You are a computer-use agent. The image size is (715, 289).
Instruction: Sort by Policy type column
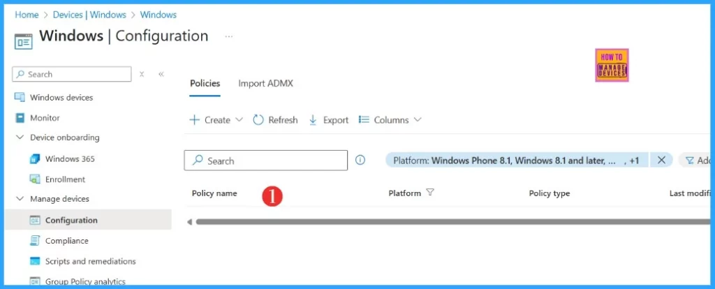point(549,193)
